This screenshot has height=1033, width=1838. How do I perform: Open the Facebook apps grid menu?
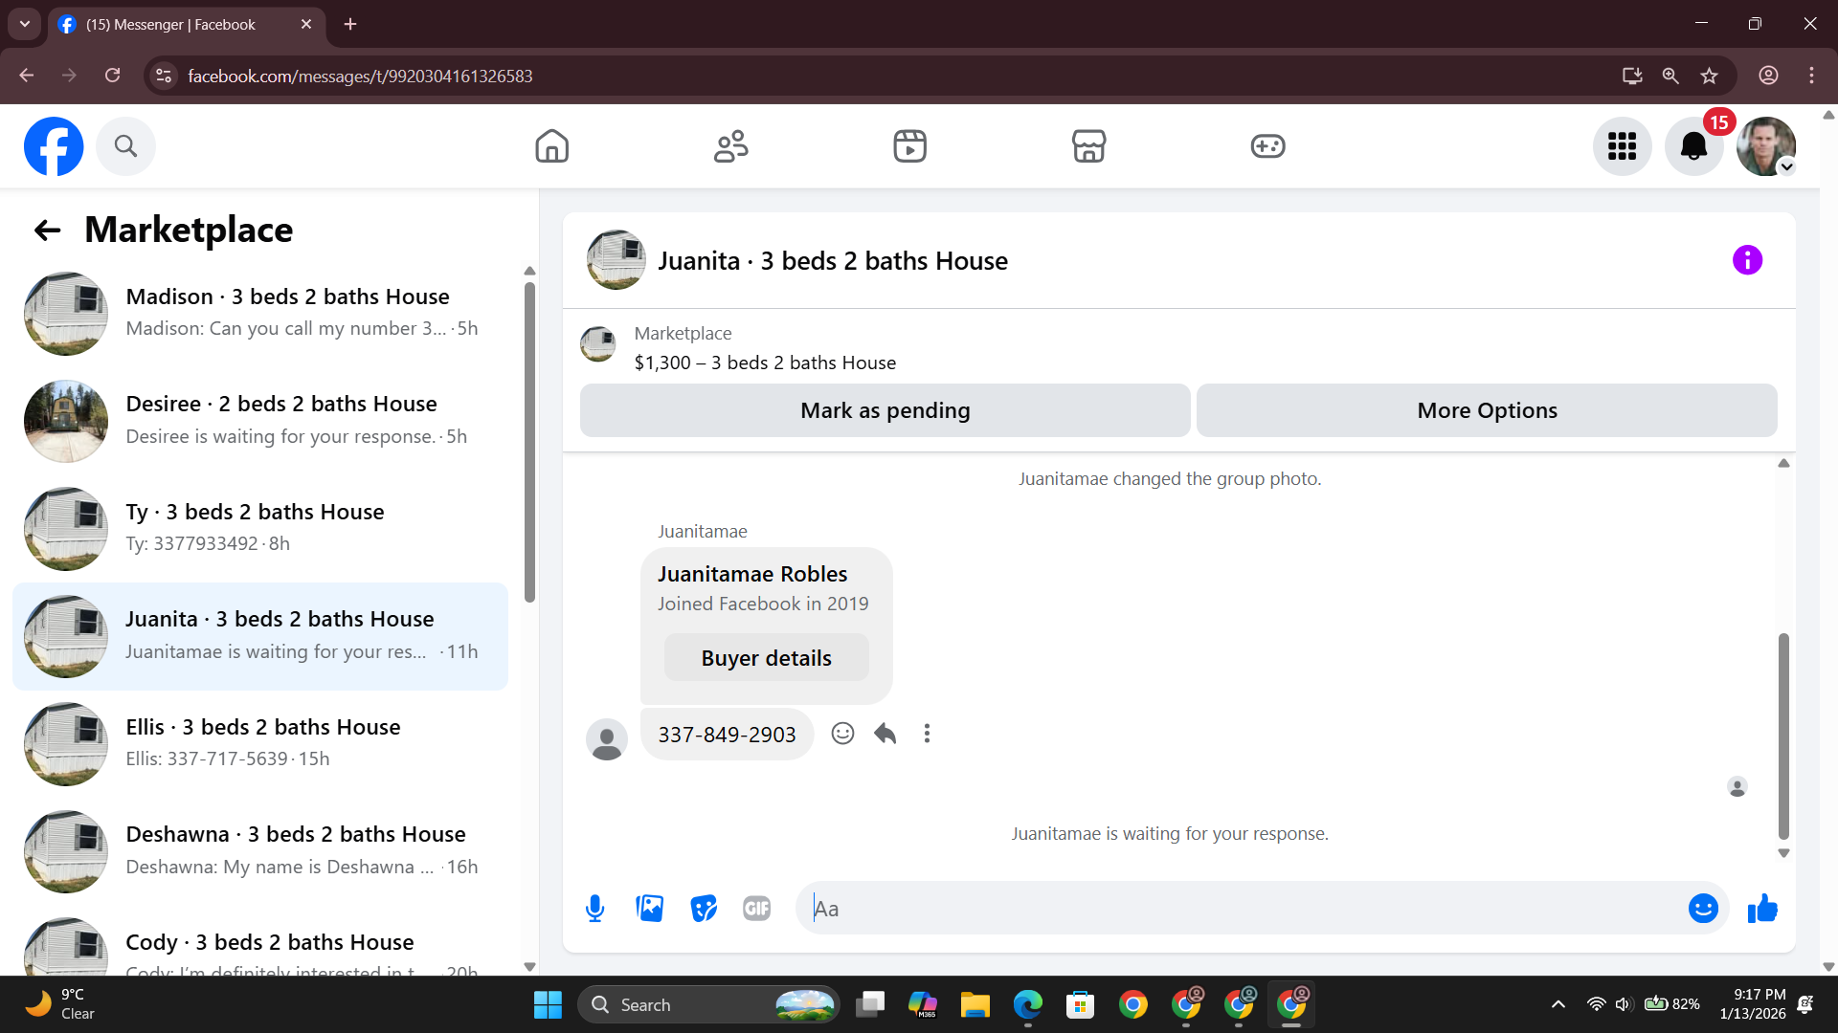pos(1622,146)
